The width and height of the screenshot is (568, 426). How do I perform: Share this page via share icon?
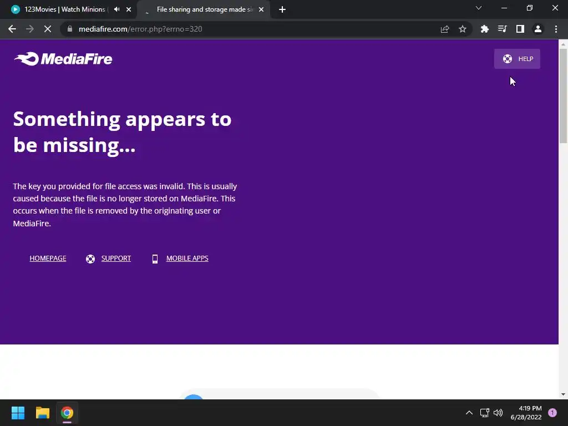click(445, 29)
